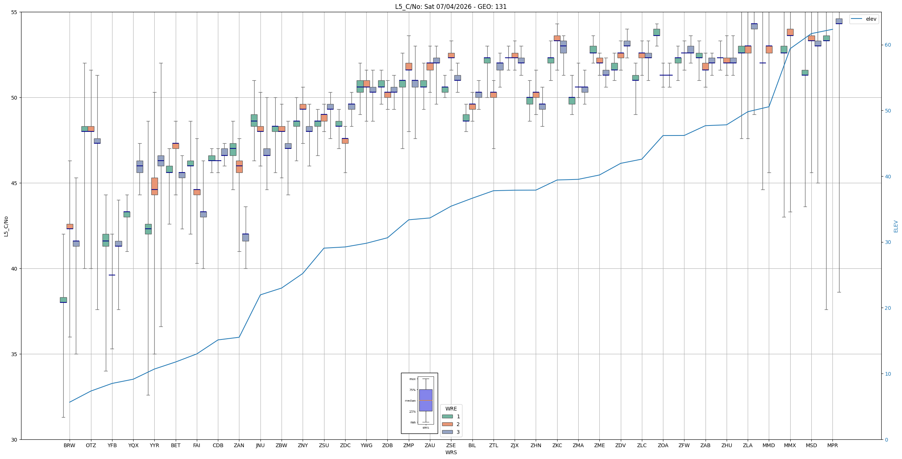Click the elev legend entry
Screen dimensions: 902x459
pyautogui.click(x=864, y=19)
